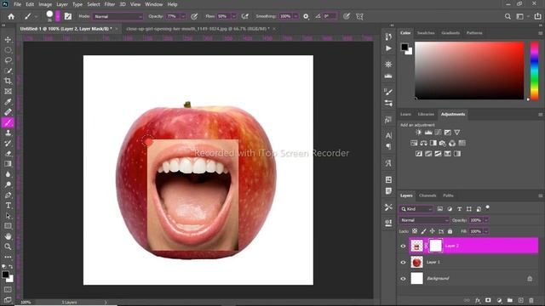The image size is (545, 306).
Task: Add Brightness/Contrast adjustment
Action: point(418,133)
